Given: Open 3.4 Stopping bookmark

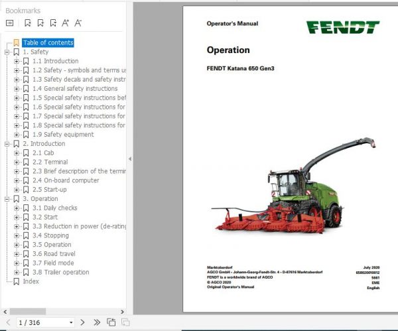Looking at the screenshot, I should click(x=50, y=235).
